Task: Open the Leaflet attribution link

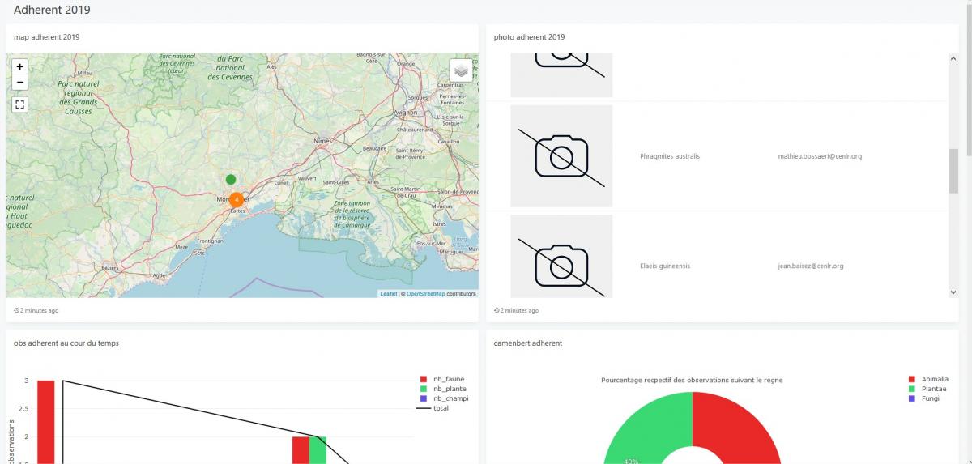Action: [389, 294]
